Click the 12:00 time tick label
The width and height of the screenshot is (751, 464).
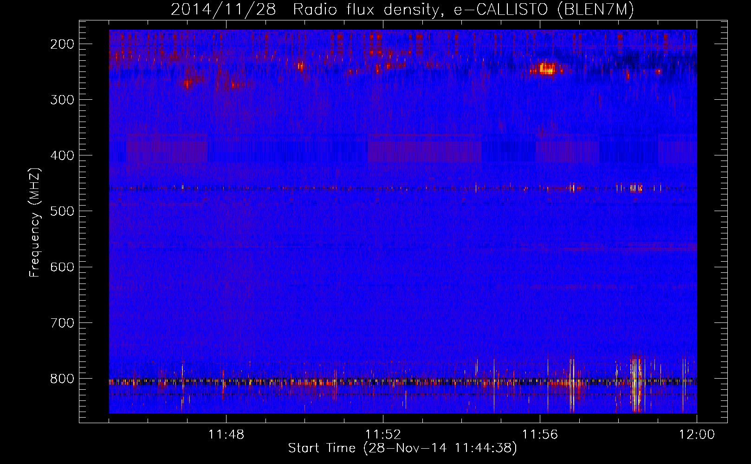point(697,435)
